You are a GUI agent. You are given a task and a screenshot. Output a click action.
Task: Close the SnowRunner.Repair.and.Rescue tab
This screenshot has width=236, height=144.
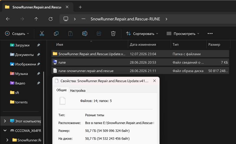pyautogui.click(x=67, y=7)
